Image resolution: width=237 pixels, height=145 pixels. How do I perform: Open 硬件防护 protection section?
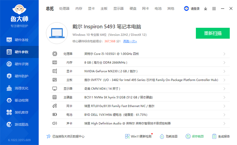click(x=19, y=76)
